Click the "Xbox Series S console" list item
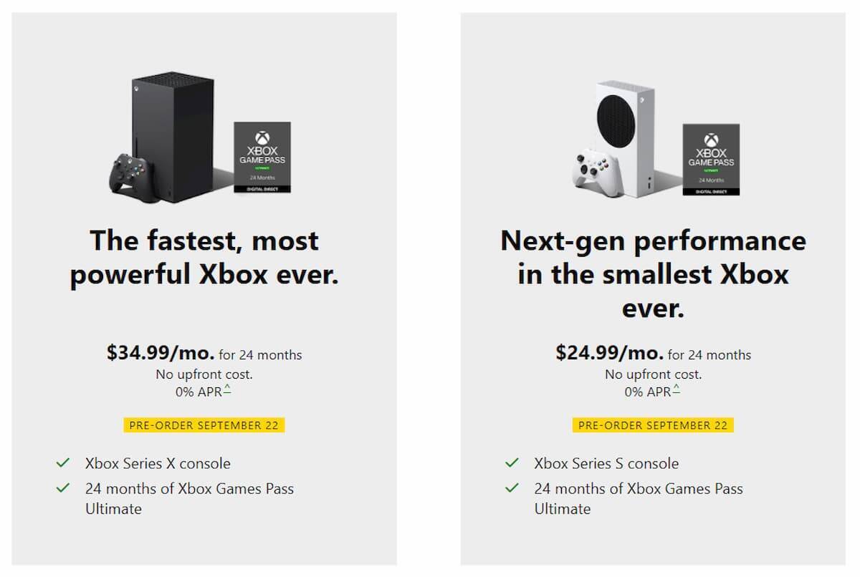This screenshot has height=577, width=860. [606, 463]
